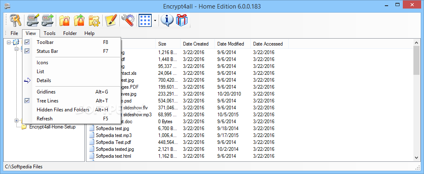424x174 pixels.
Task: Select the file named Softpedia test.mp3
Action: click(x=114, y=135)
